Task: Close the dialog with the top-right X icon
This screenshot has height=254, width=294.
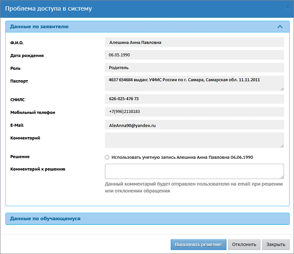Action: [287, 7]
